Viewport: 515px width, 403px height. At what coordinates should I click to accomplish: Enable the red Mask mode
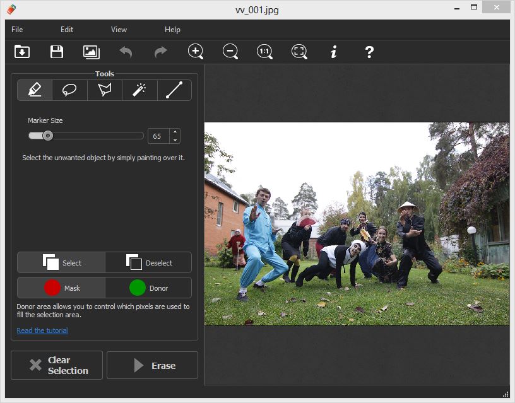point(61,288)
